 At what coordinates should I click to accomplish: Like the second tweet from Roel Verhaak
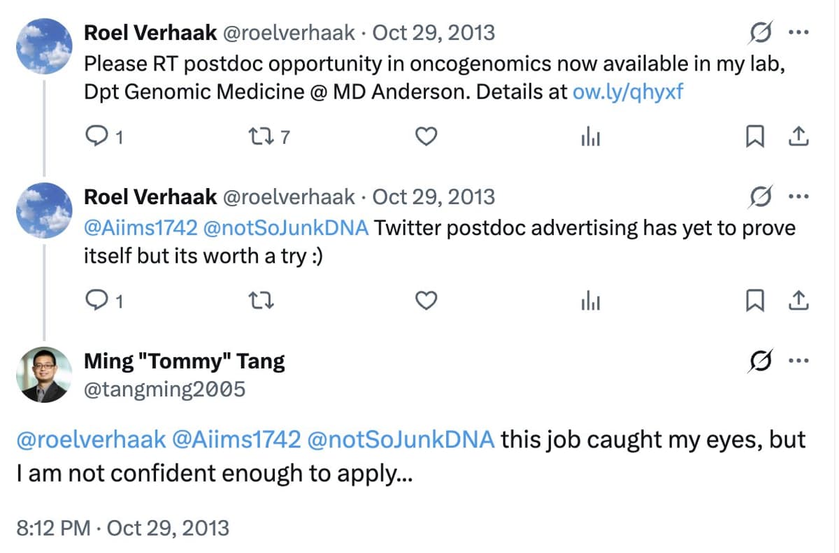[426, 301]
